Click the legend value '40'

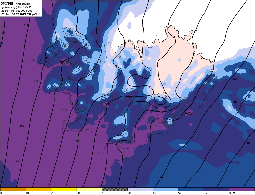tap(104, 193)
